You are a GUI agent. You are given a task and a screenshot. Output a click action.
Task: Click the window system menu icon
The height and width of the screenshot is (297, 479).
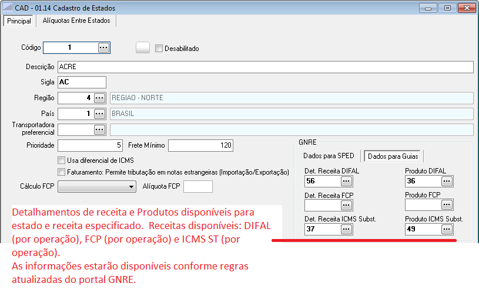(x=8, y=7)
